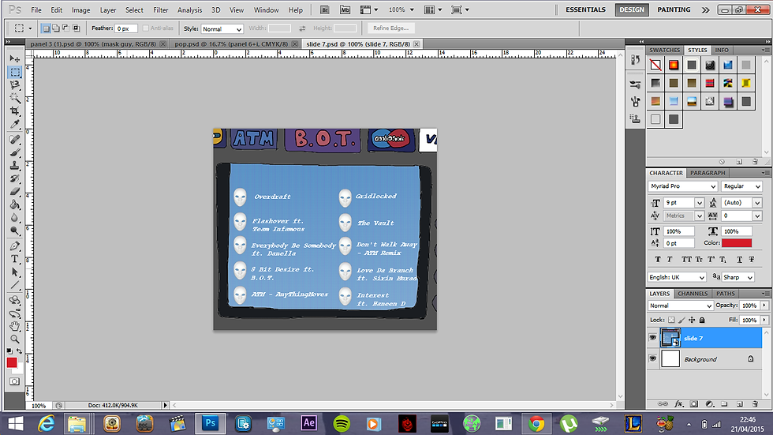Toggle lock all for layer
Viewport: 773px width, 435px height.
[702, 320]
